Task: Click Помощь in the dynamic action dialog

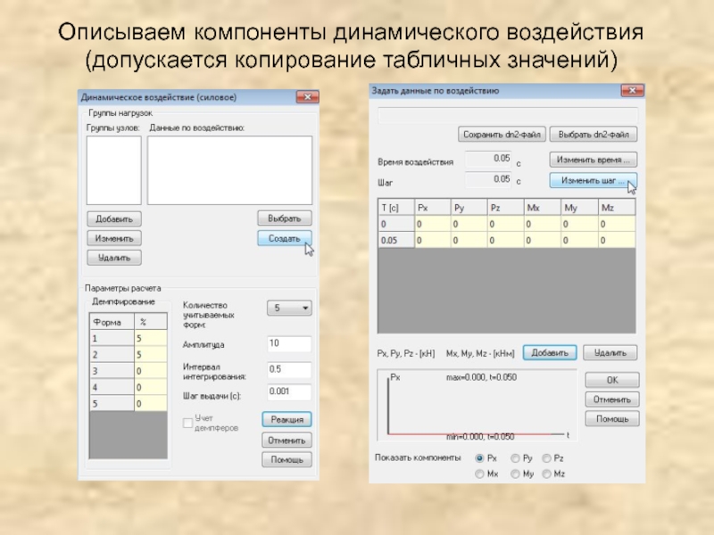Action: pyautogui.click(x=286, y=459)
